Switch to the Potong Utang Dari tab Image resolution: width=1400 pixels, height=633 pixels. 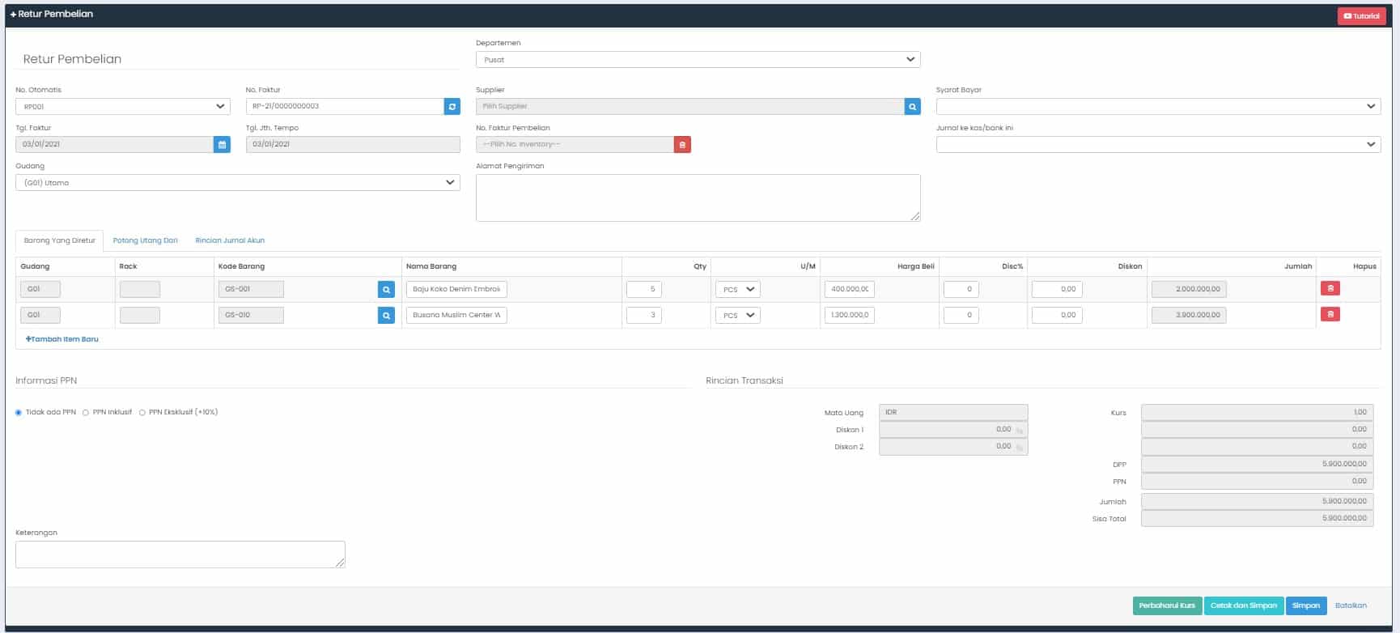pyautogui.click(x=145, y=240)
